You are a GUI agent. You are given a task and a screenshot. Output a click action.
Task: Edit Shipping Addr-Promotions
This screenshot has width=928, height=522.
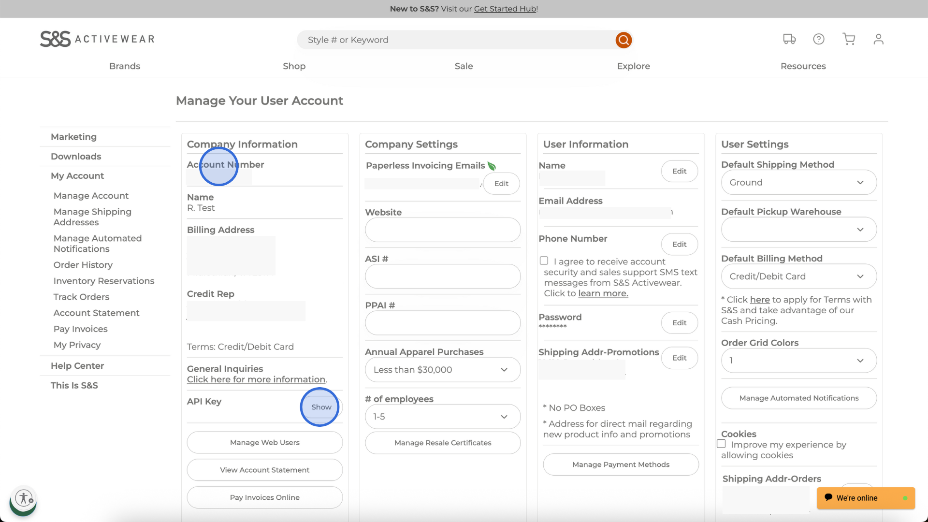pos(679,358)
